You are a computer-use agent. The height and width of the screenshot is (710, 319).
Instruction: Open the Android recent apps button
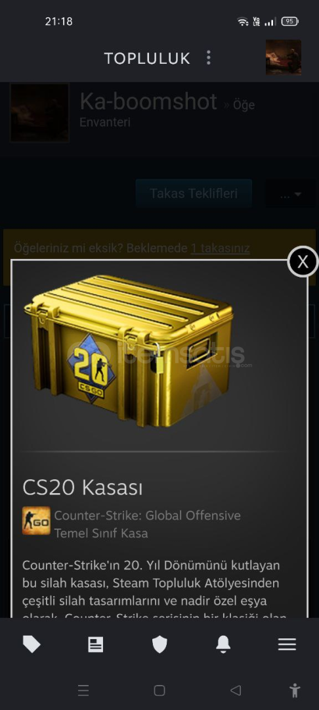pos(83,690)
